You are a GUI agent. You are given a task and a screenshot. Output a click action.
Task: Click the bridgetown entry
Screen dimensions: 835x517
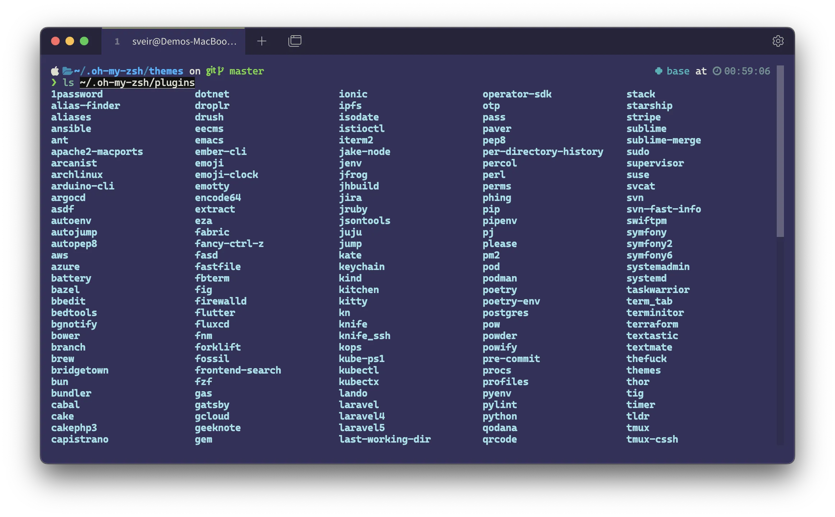point(80,370)
